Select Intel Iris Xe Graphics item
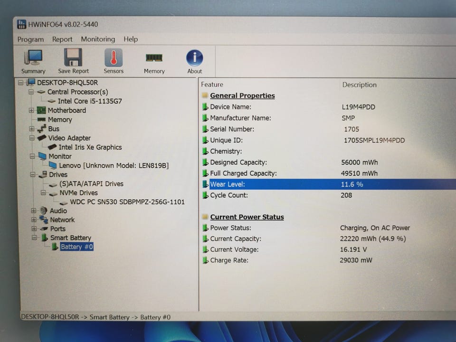Image resolution: width=456 pixels, height=342 pixels. coord(90,147)
